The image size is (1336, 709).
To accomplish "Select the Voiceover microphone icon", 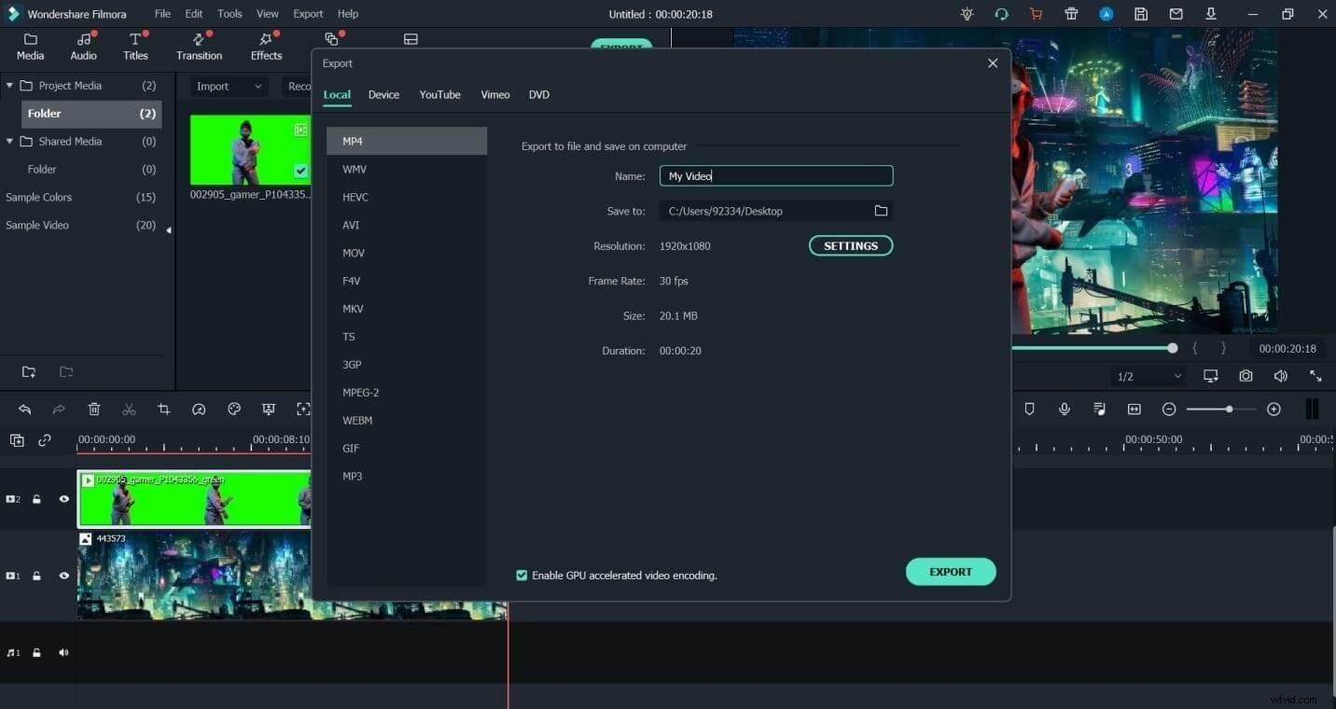I will point(1065,409).
